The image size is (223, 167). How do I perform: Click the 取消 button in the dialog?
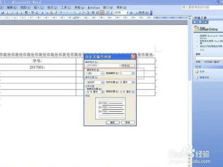(128, 122)
